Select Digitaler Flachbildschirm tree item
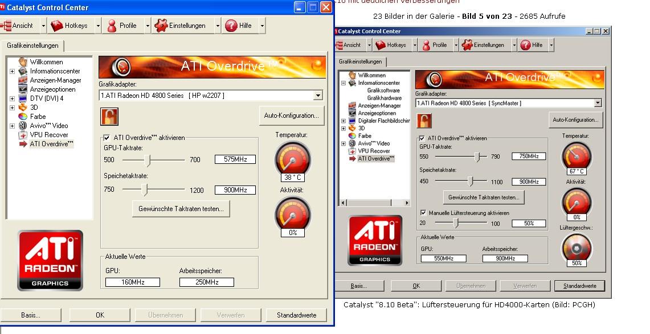The width and height of the screenshot is (650, 334). click(x=384, y=121)
